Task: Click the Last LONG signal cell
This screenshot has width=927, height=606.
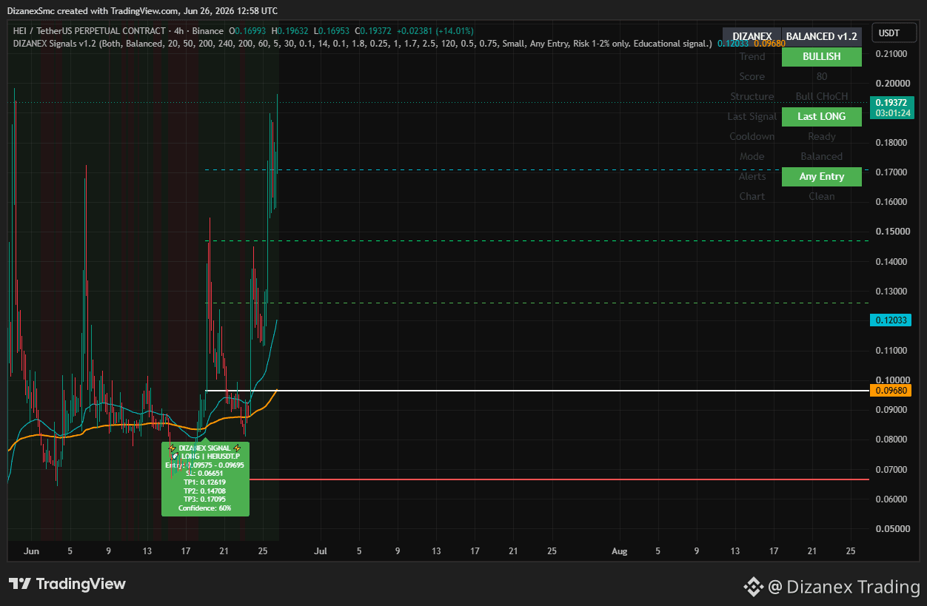Action: tap(821, 116)
